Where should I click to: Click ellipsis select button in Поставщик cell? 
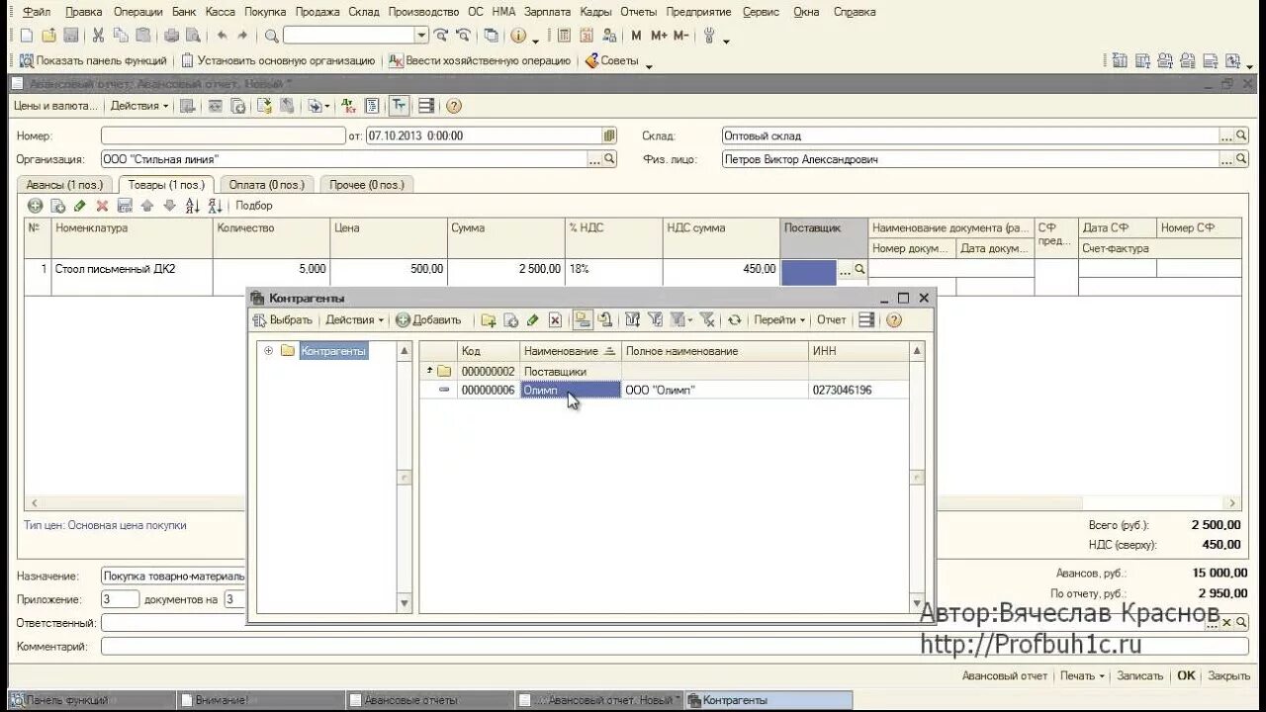(845, 269)
